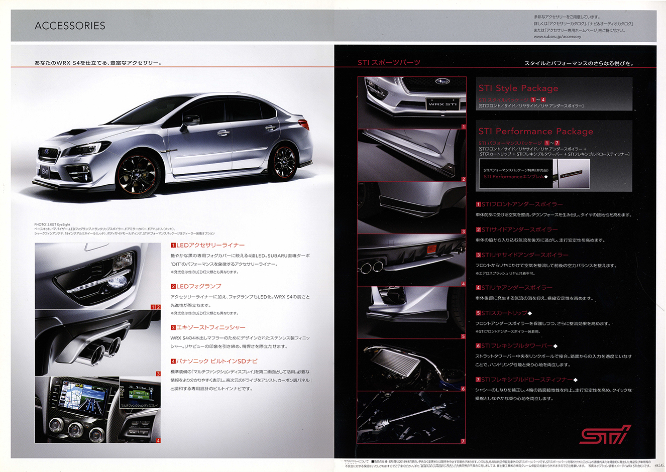Select the front bumper photo with WRX STI plate
This screenshot has height=472, width=666.
pos(412,103)
